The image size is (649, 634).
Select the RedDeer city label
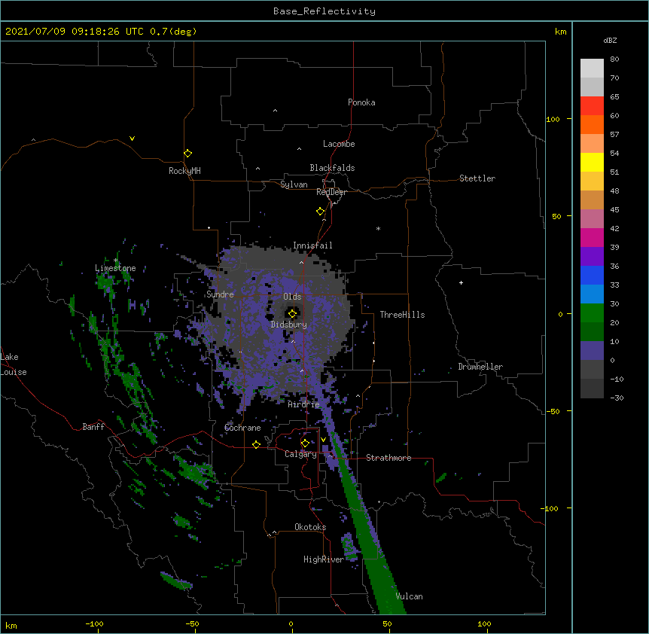331,192
